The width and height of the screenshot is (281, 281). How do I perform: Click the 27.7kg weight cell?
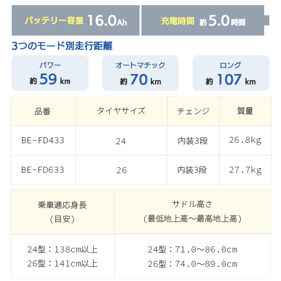tap(245, 170)
